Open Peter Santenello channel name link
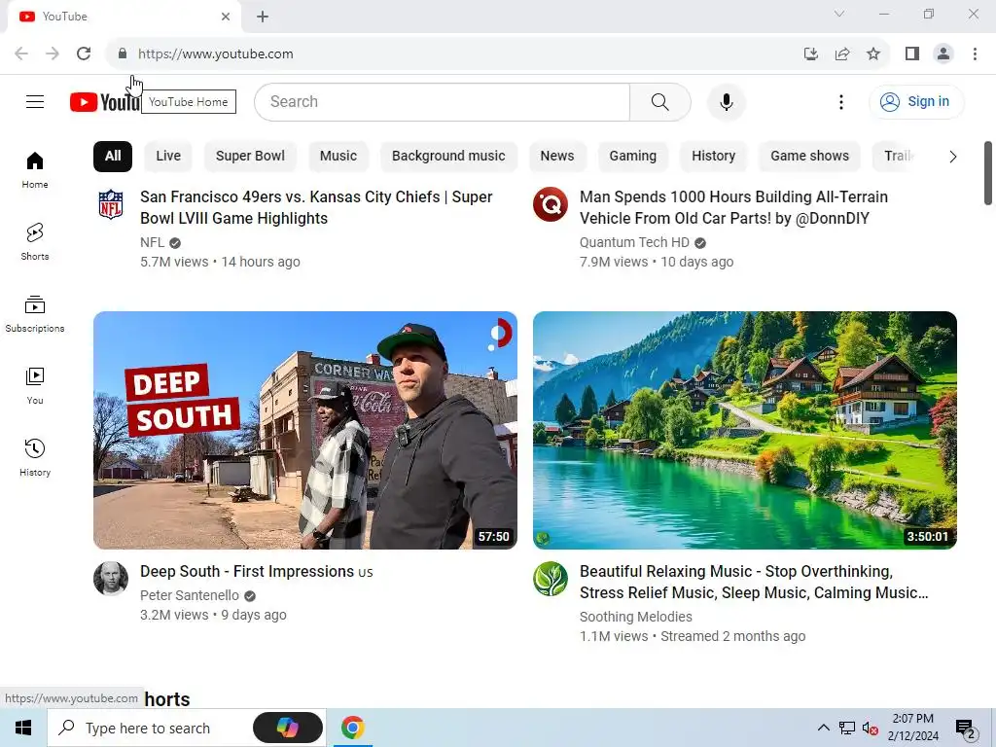The image size is (996, 747). pyautogui.click(x=190, y=596)
